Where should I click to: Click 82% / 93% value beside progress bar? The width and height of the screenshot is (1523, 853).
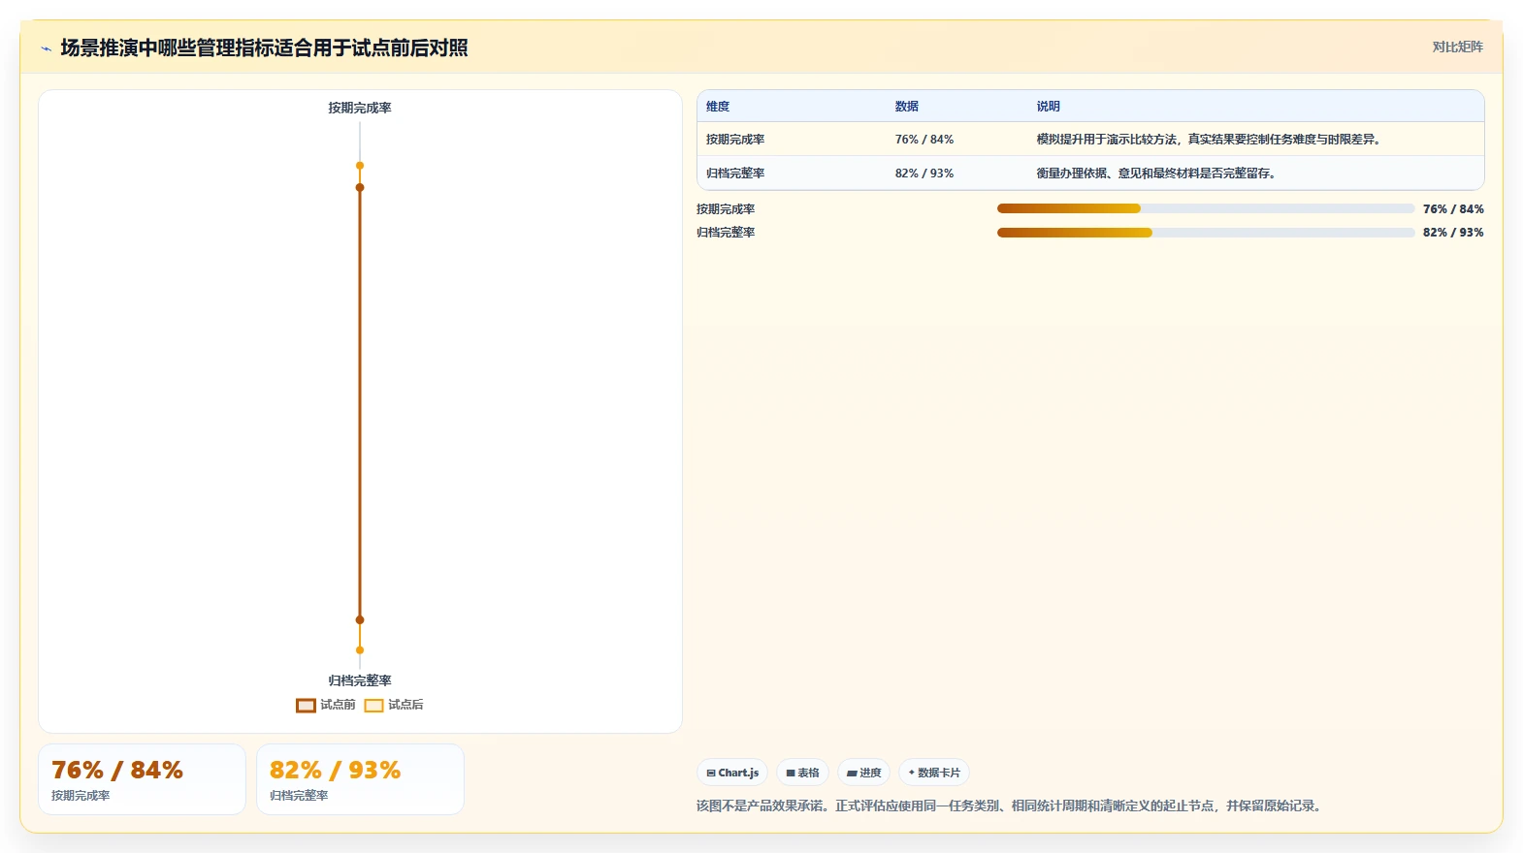1453,233
